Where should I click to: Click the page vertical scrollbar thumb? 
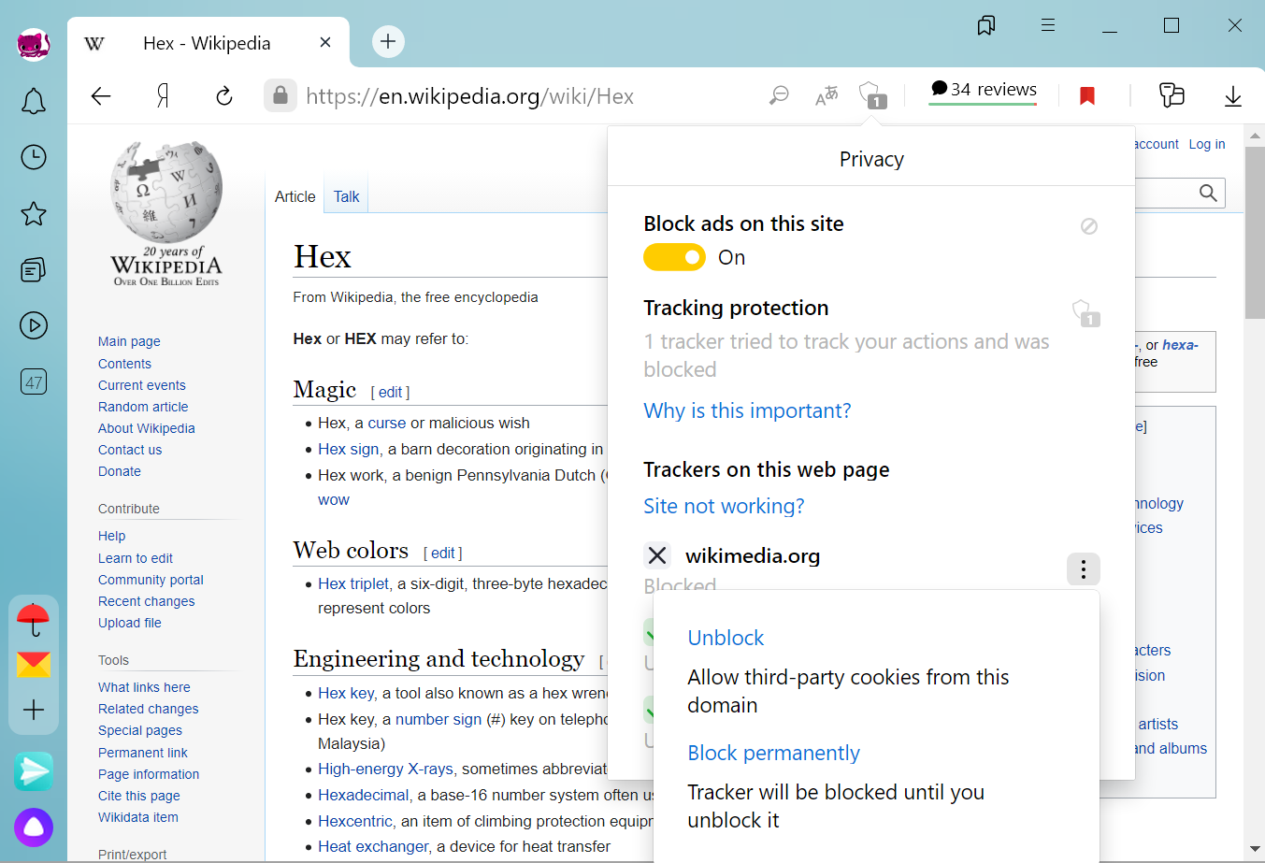1255,234
